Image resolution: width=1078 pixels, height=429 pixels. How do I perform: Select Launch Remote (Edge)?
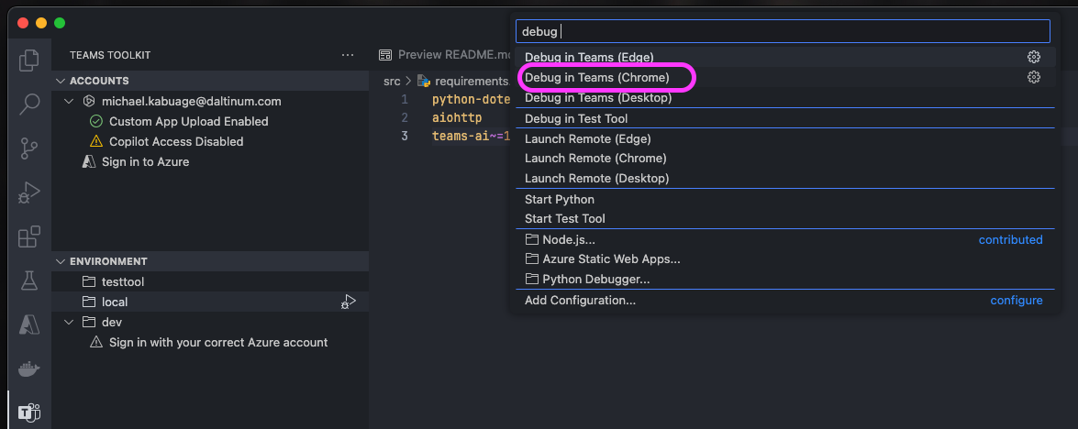[785, 138]
